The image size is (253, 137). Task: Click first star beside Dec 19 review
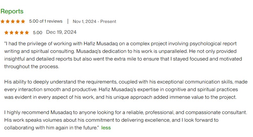pyautogui.click(x=6, y=33)
